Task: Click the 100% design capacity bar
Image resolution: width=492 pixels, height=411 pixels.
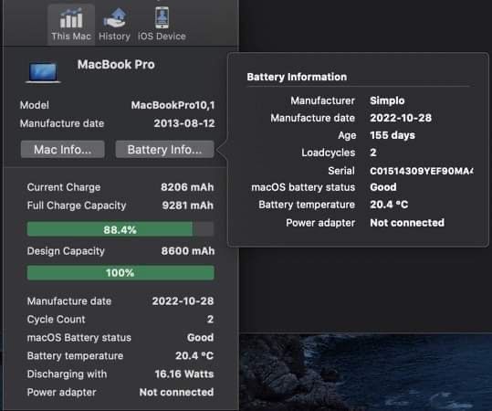Action: (120, 272)
